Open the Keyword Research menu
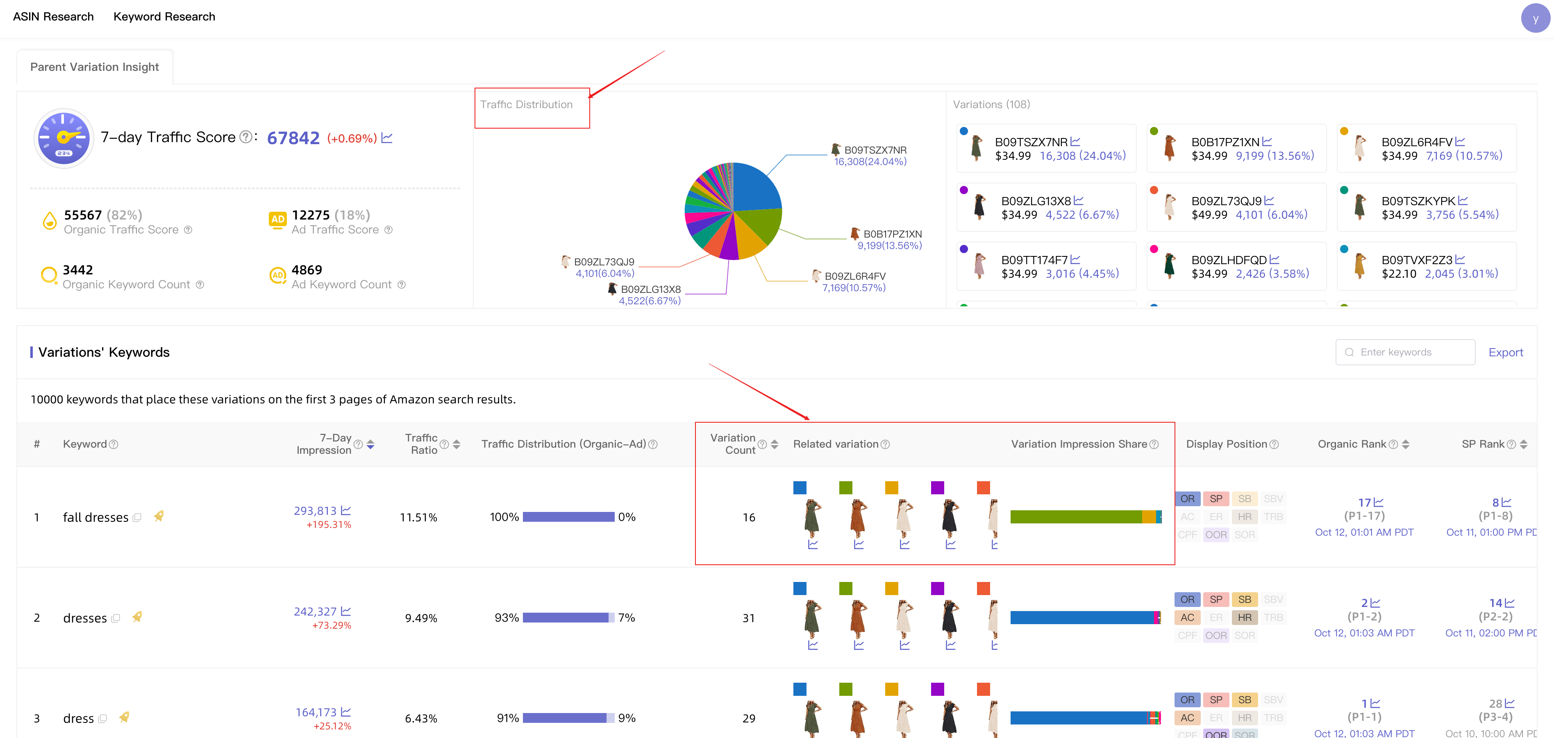Viewport: 1554px width, 738px height. click(x=164, y=17)
